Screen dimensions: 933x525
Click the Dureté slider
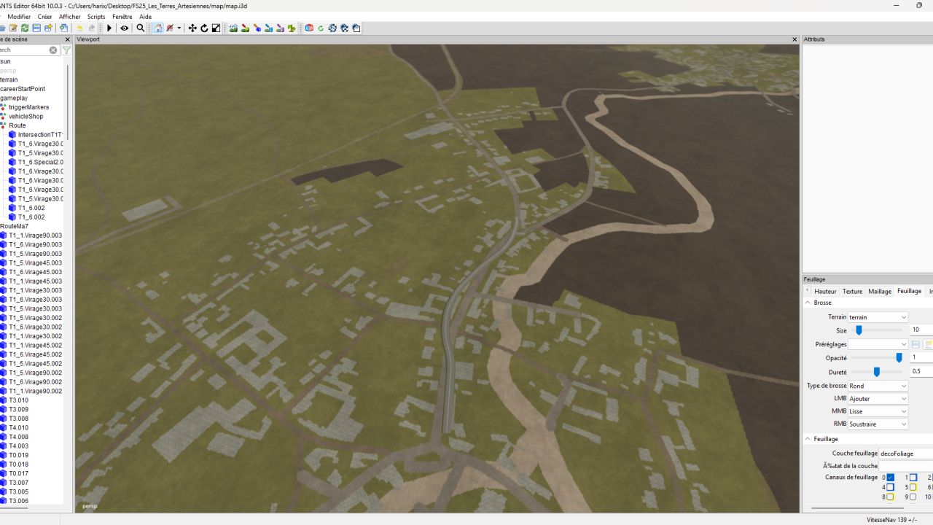tap(877, 372)
